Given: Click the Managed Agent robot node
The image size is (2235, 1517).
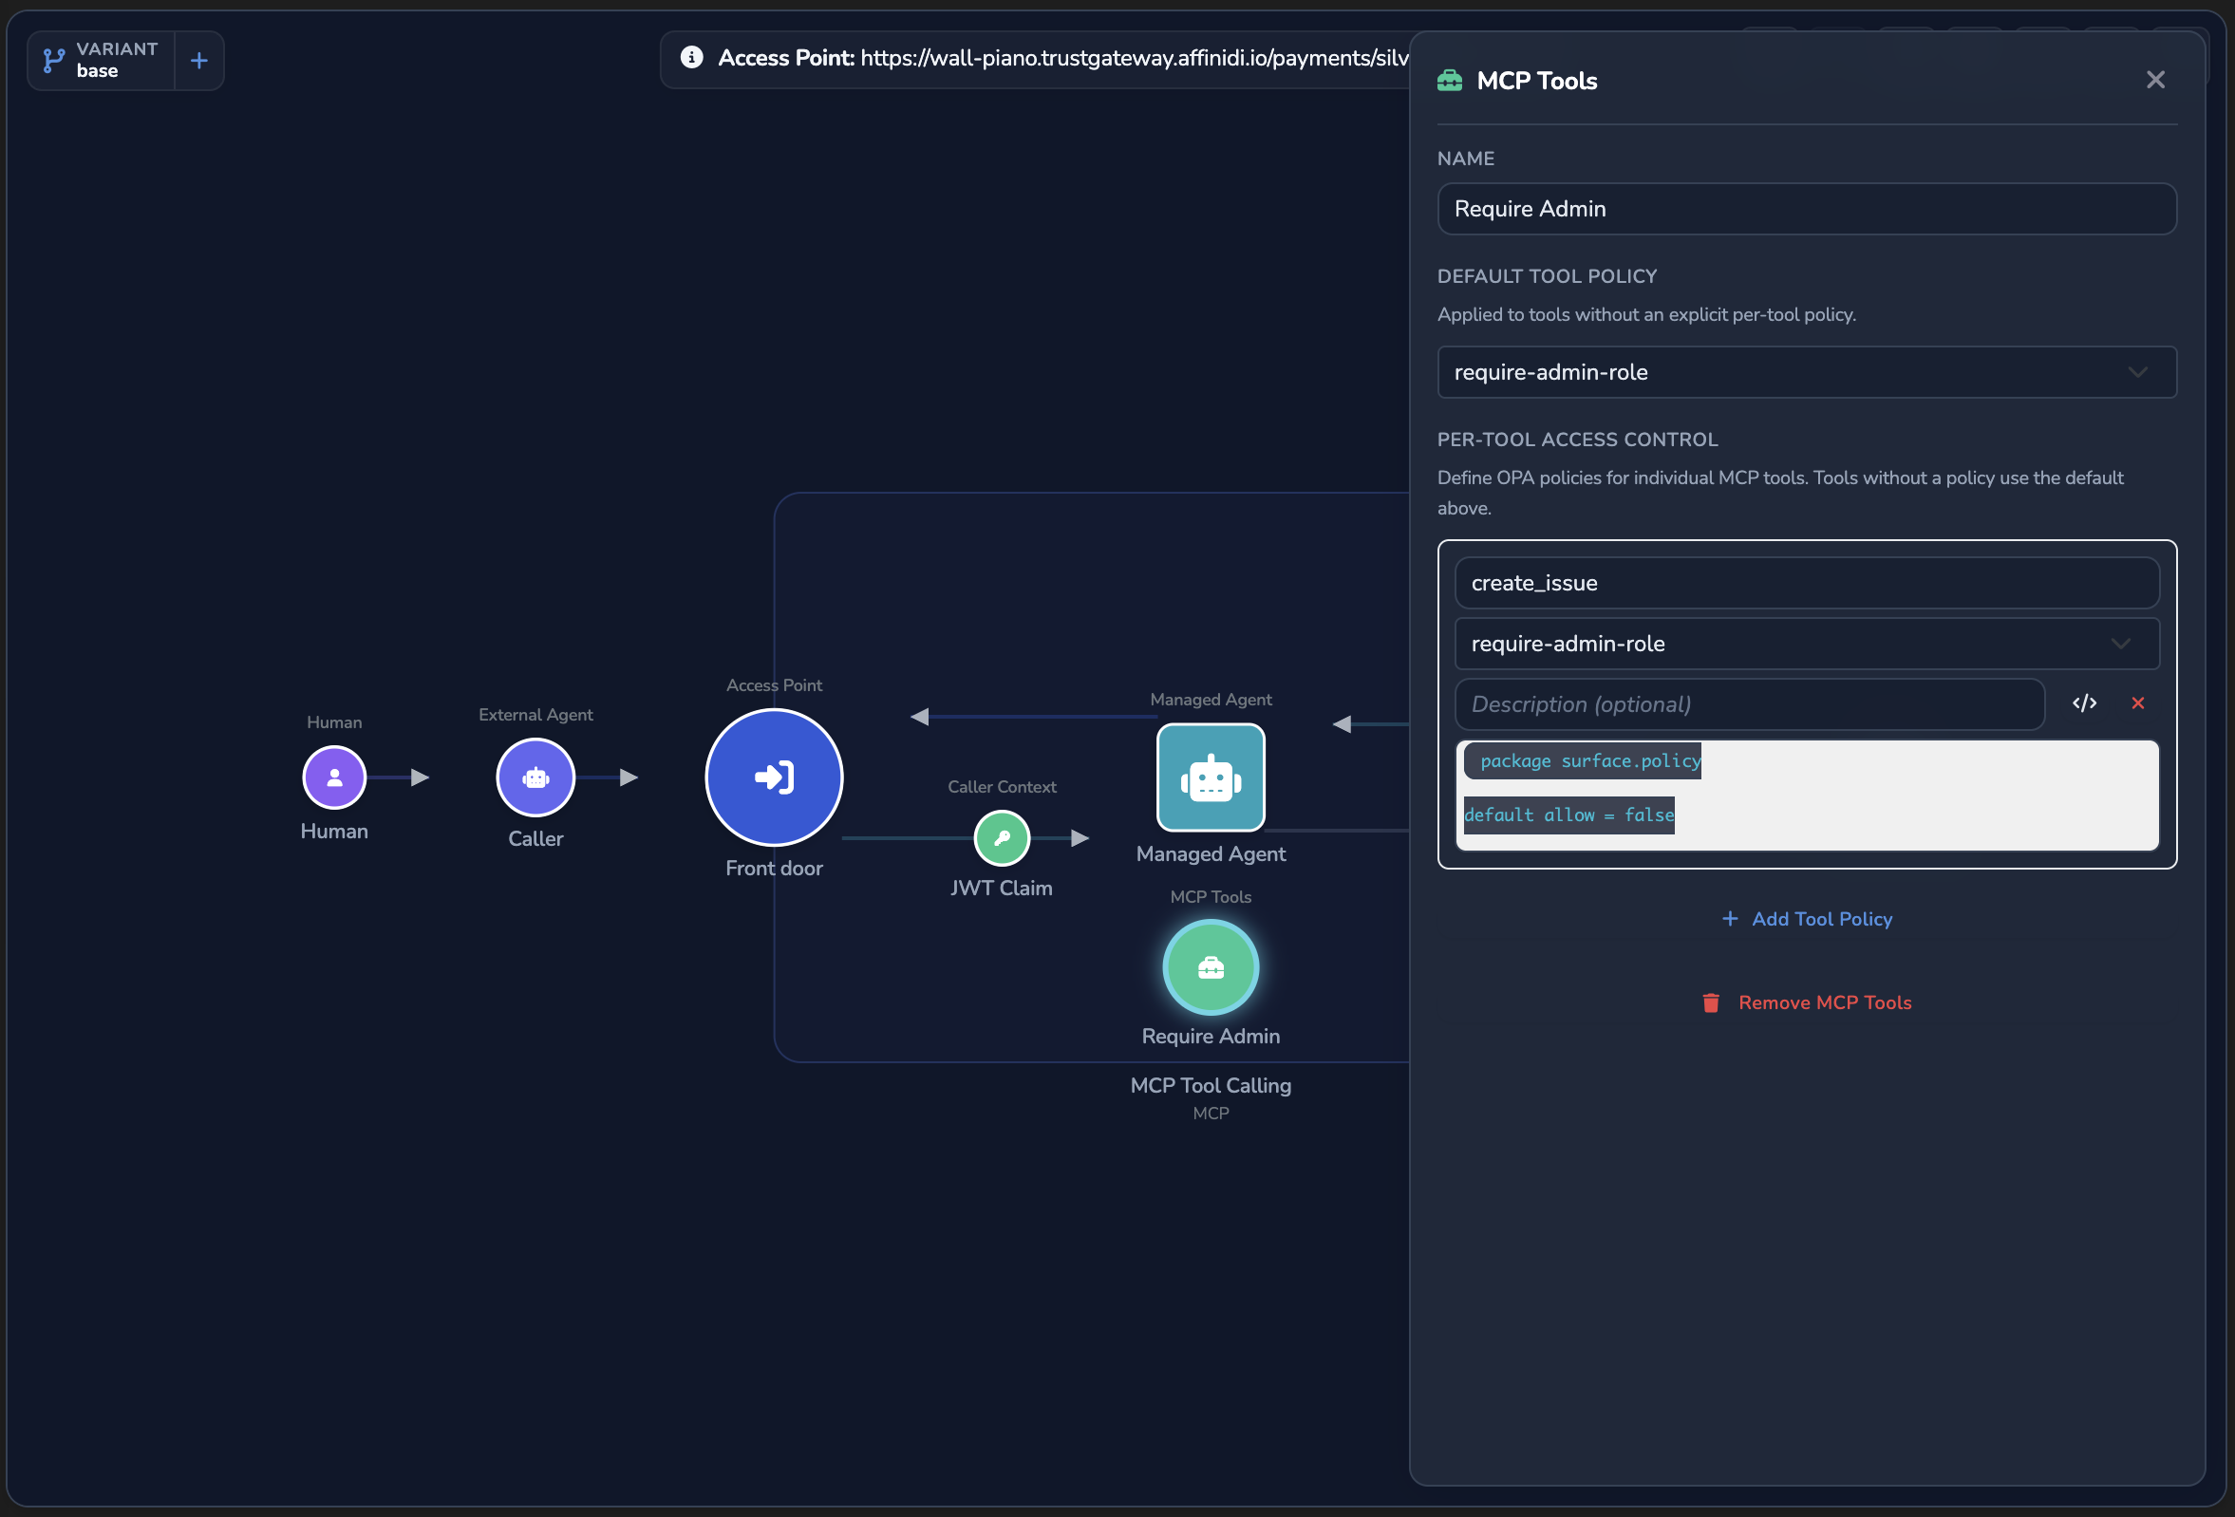Looking at the screenshot, I should click(x=1211, y=777).
